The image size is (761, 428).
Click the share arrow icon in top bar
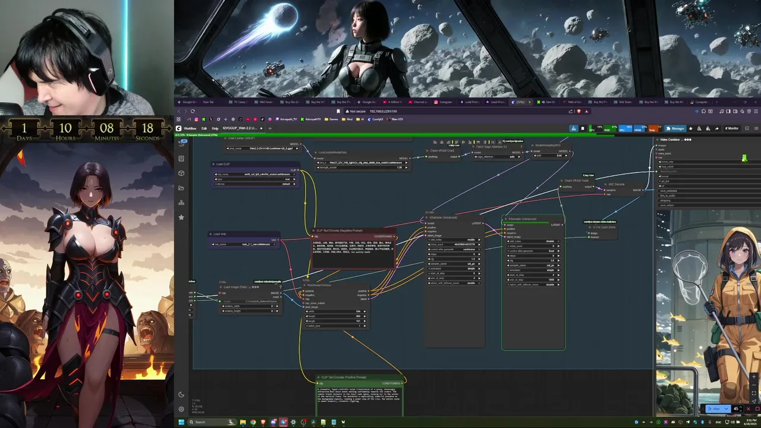717,128
